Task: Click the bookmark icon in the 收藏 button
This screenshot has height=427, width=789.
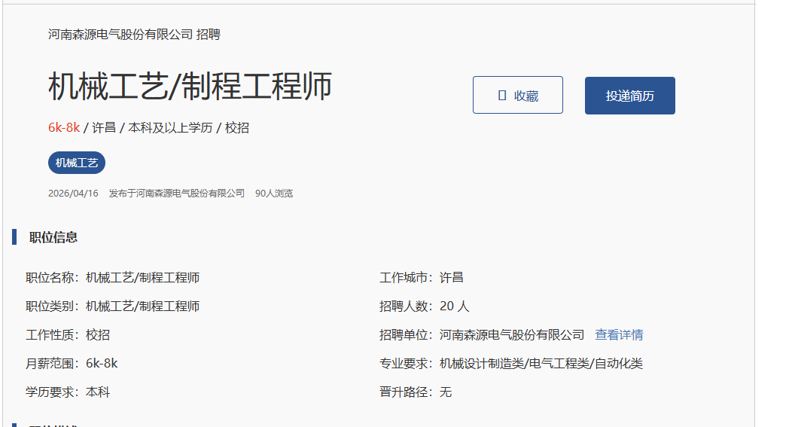Action: tap(502, 96)
